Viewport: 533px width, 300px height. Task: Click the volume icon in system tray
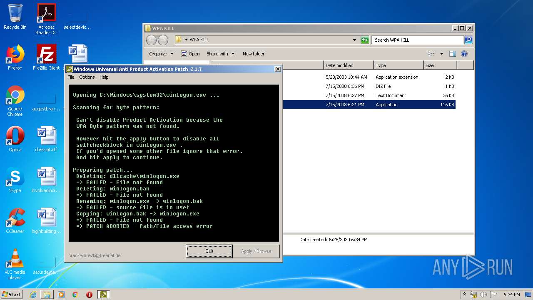[x=483, y=295]
